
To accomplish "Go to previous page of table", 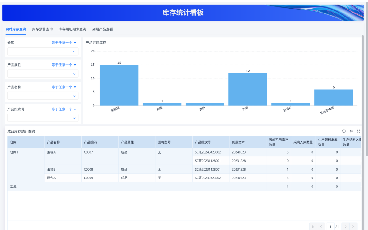I will pyautogui.click(x=321, y=227).
